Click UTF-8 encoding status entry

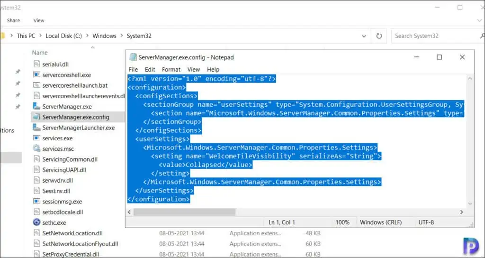pyautogui.click(x=426, y=222)
